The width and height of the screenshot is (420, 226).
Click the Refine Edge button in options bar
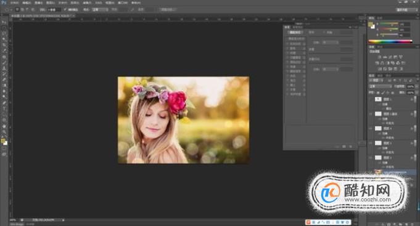point(167,10)
